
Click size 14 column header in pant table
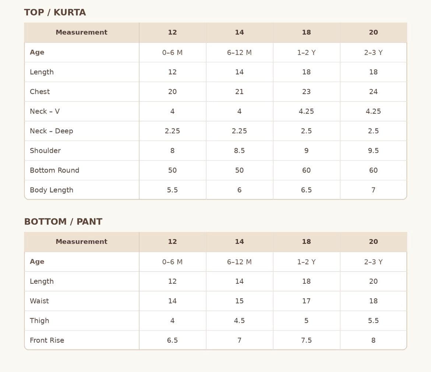239,241
